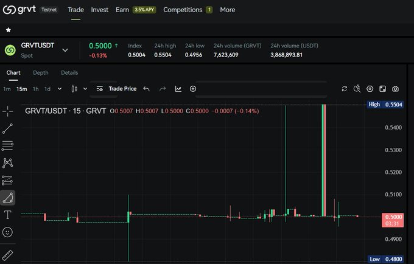The width and height of the screenshot is (414, 264).
Task: Click the GRVTUSDT coin icon
Action: 10,50
